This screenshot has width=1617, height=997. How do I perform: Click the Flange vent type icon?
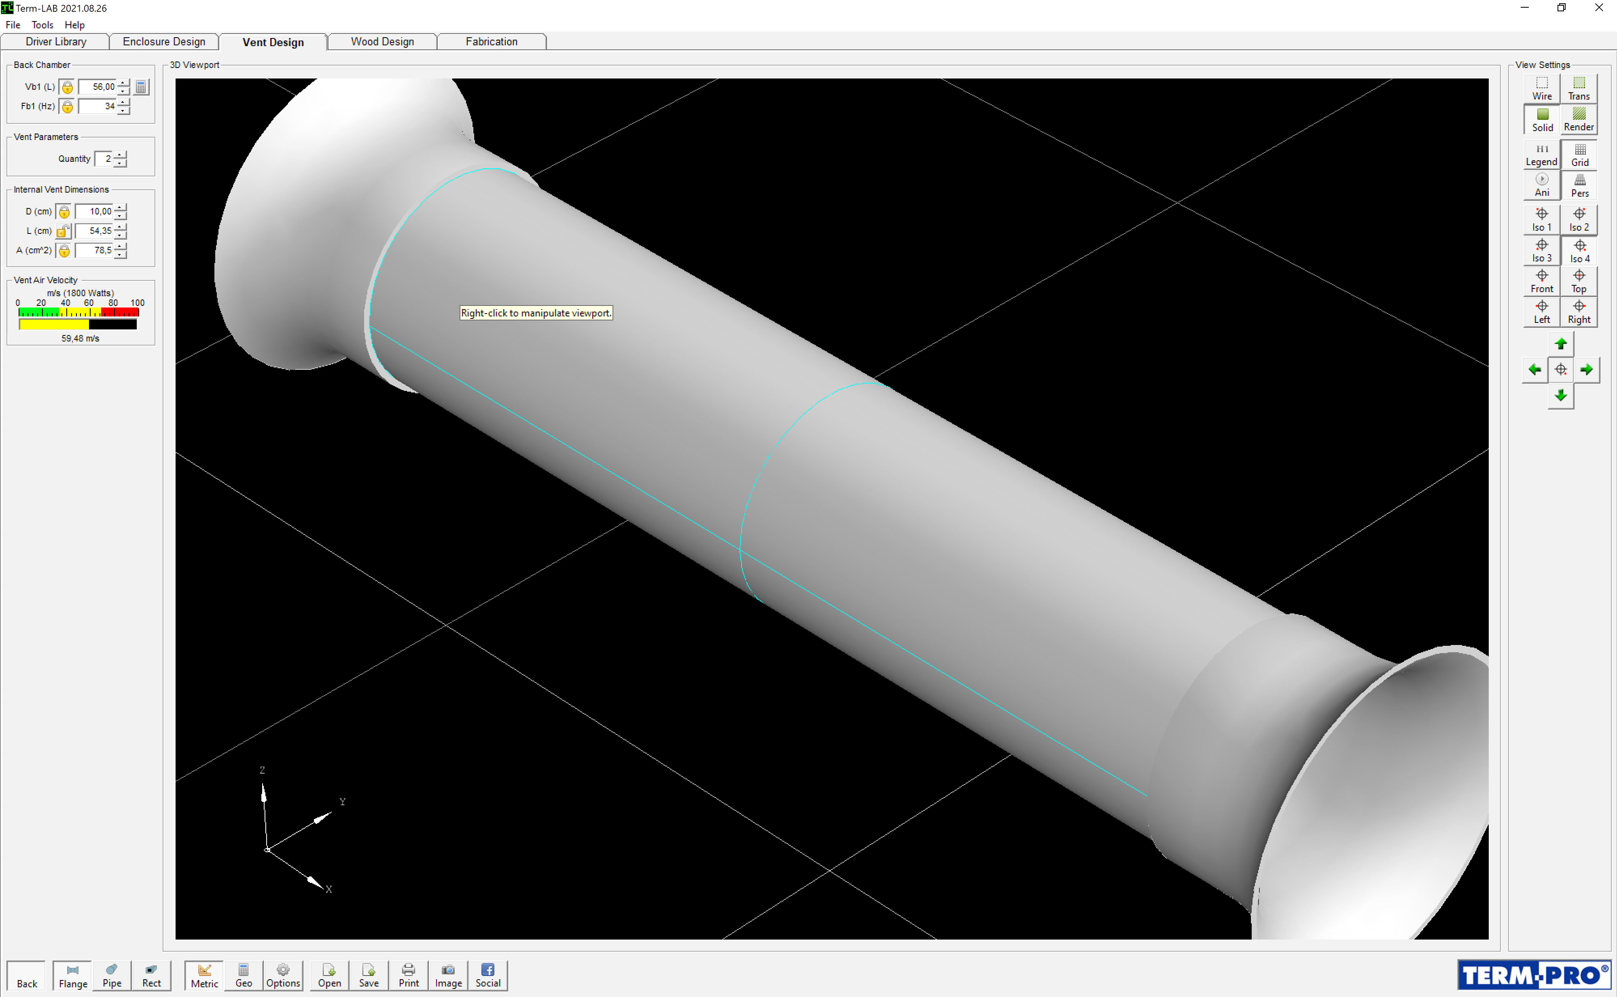(x=72, y=975)
